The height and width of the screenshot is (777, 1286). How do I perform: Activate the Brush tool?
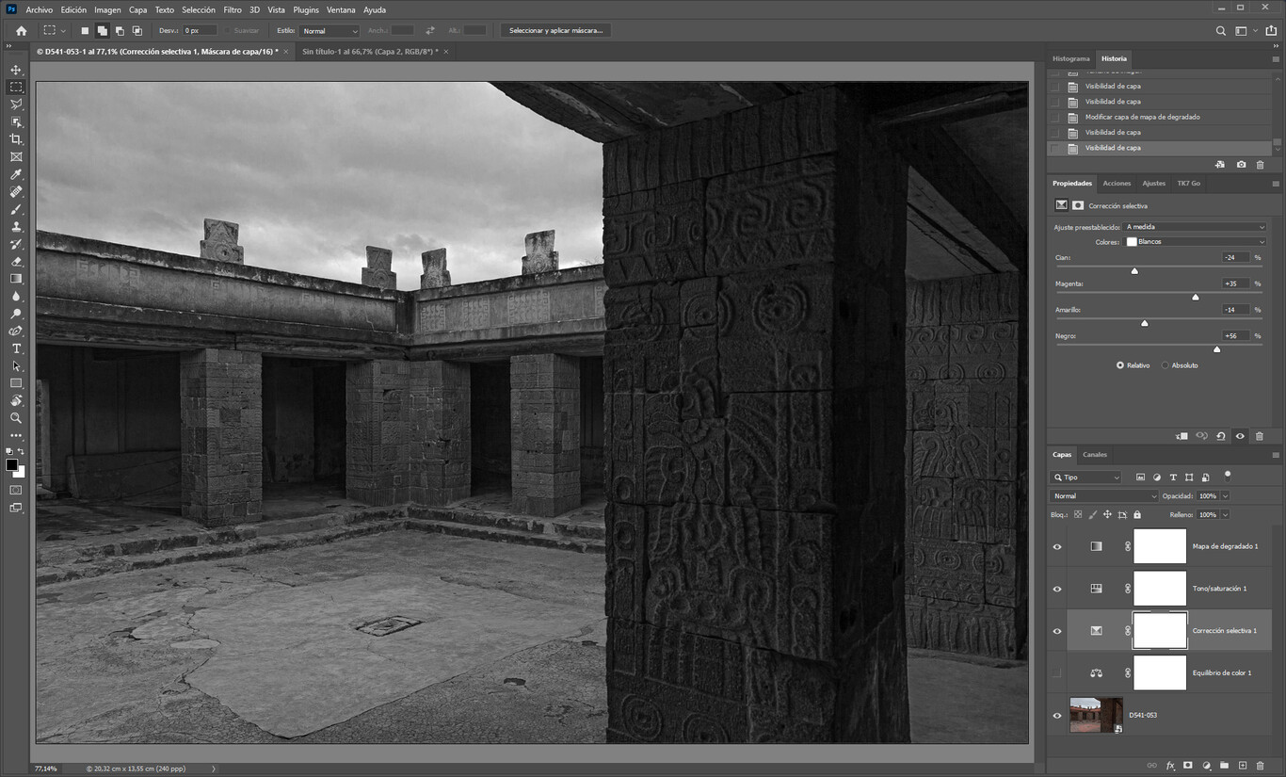(16, 209)
